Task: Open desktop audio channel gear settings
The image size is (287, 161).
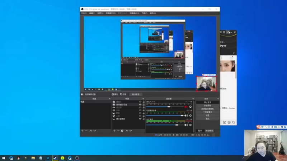Action: pos(190,125)
